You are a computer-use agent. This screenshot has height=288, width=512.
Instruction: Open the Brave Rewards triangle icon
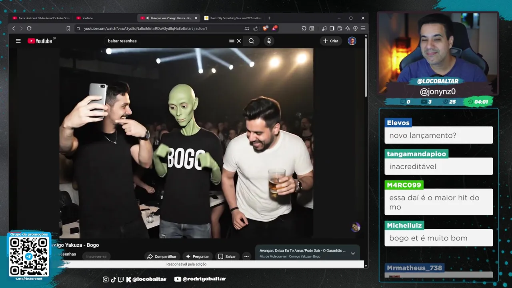(x=274, y=28)
